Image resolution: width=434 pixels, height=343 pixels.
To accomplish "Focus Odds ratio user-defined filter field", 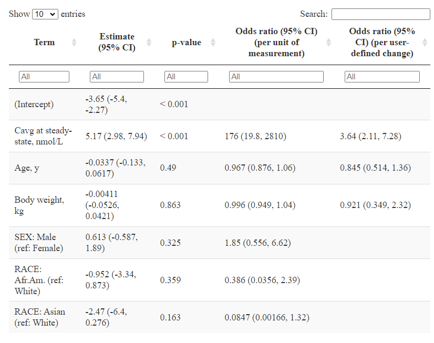I will tap(382, 77).
